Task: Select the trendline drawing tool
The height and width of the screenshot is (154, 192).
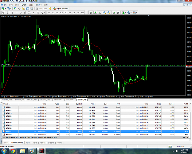Action: coord(21,13)
